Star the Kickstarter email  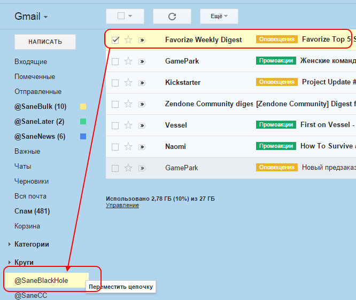(x=128, y=83)
